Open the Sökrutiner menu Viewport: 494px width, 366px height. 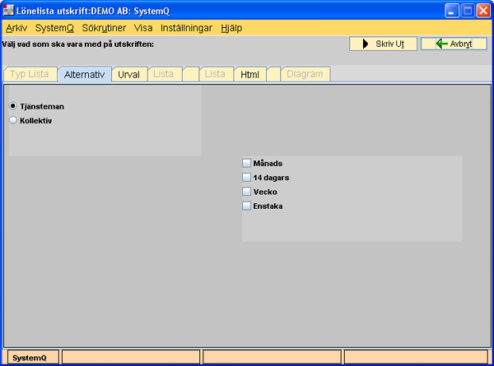coord(104,27)
